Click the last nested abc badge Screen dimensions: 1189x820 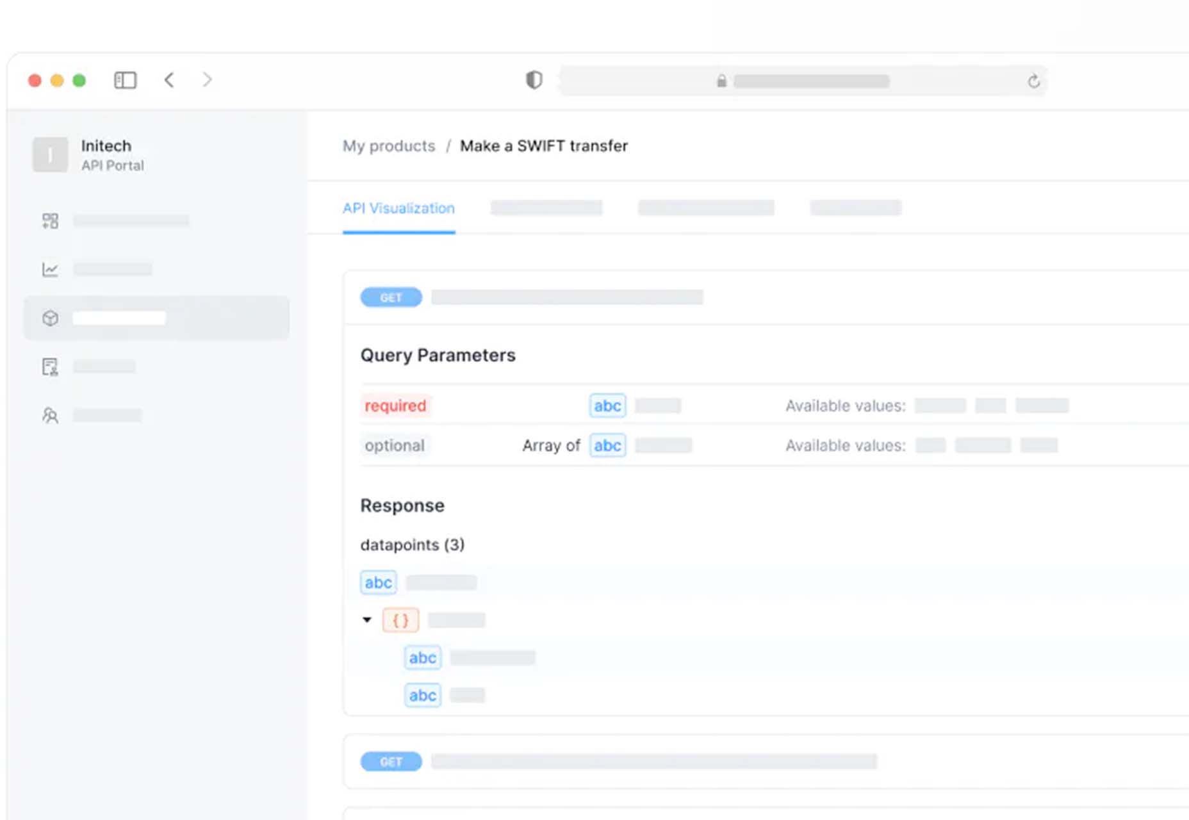tap(423, 695)
